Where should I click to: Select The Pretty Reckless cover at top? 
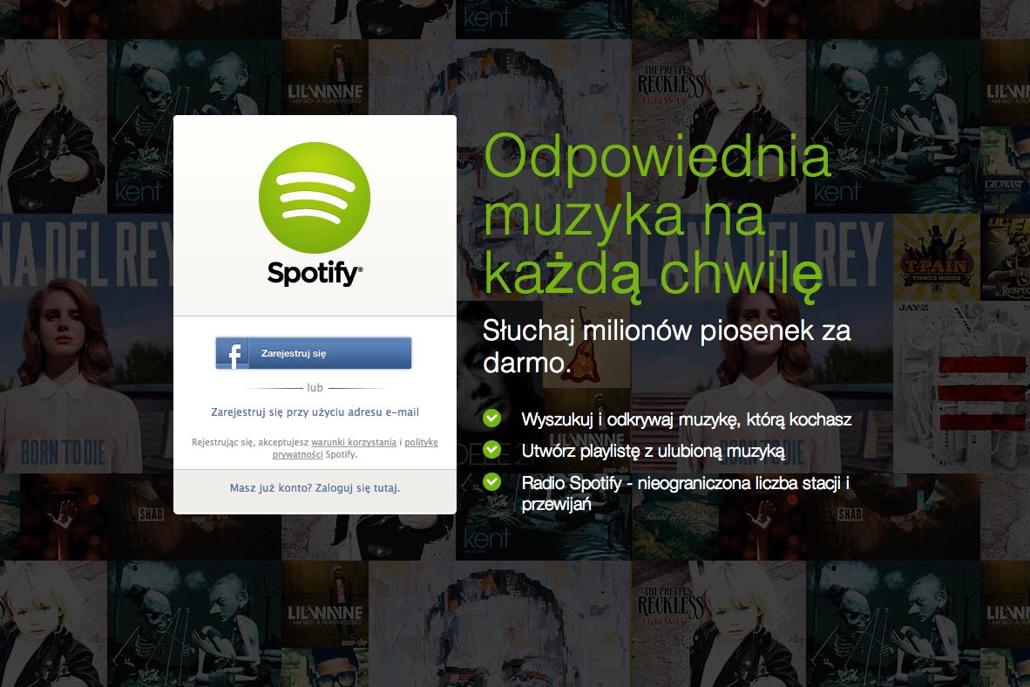[719, 126]
